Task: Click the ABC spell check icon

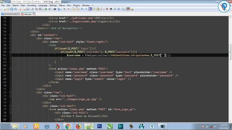Action: 128,9
